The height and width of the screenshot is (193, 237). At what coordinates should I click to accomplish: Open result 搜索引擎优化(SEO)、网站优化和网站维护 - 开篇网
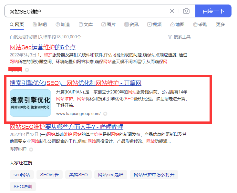(x=76, y=83)
